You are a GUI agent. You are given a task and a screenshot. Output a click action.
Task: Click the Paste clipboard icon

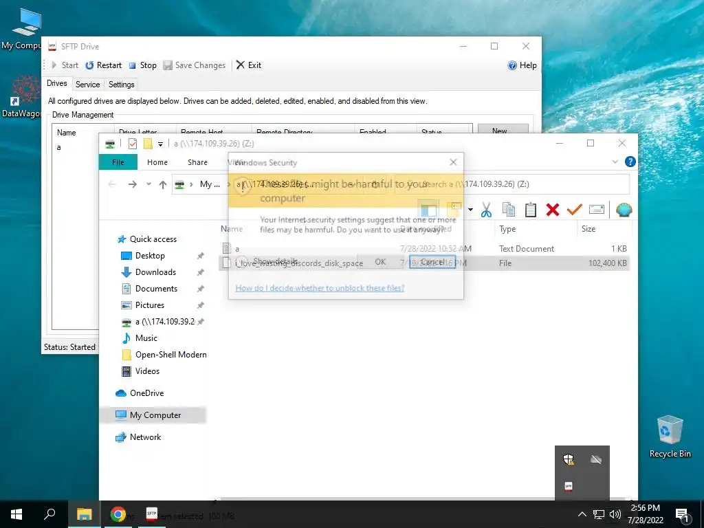pyautogui.click(x=531, y=210)
